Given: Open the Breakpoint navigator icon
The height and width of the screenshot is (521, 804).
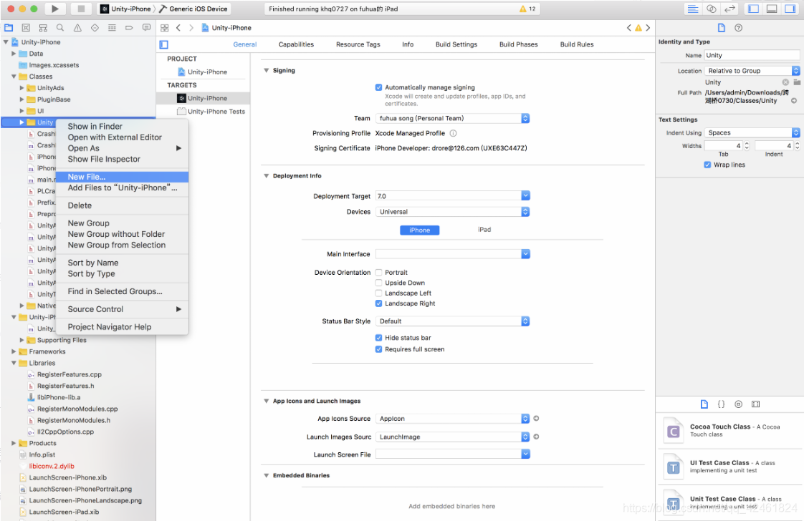Looking at the screenshot, I should point(129,28).
